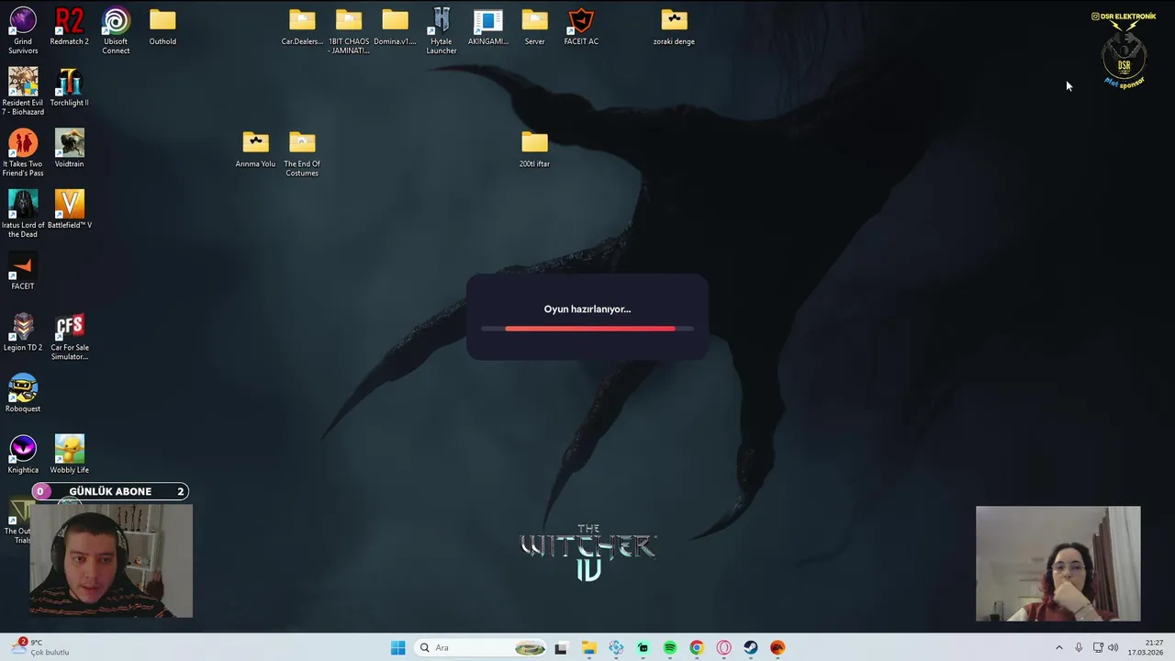Select the FACEIT desktop shortcut
The width and height of the screenshot is (1175, 661).
[23, 272]
